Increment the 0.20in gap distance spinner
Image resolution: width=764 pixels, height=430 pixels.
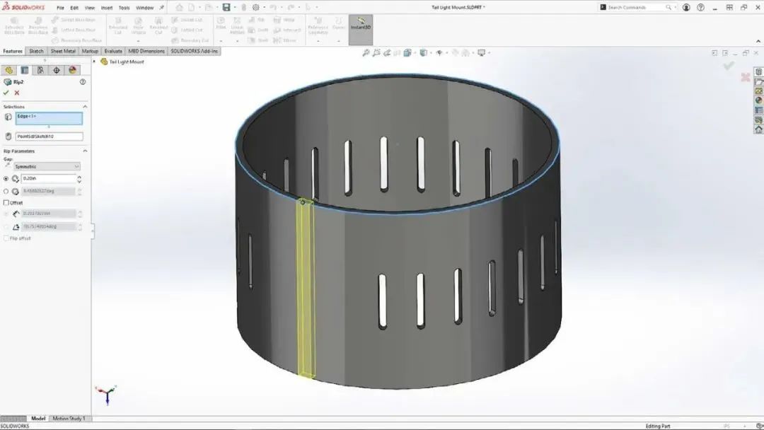coord(78,176)
